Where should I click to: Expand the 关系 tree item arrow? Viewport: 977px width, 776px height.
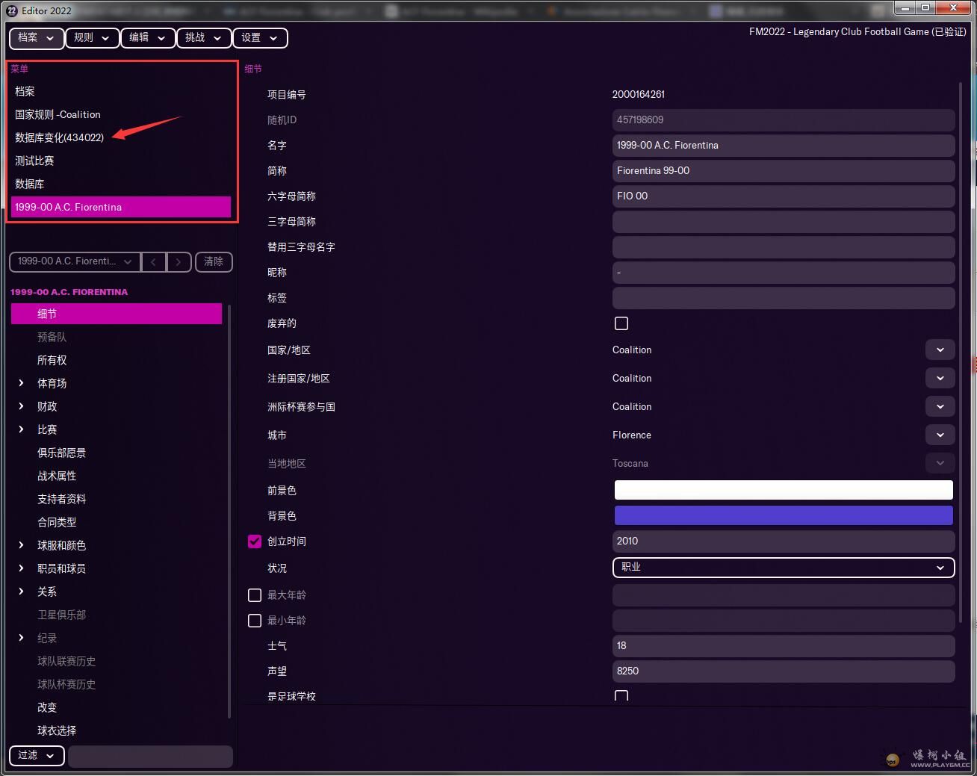coord(21,592)
